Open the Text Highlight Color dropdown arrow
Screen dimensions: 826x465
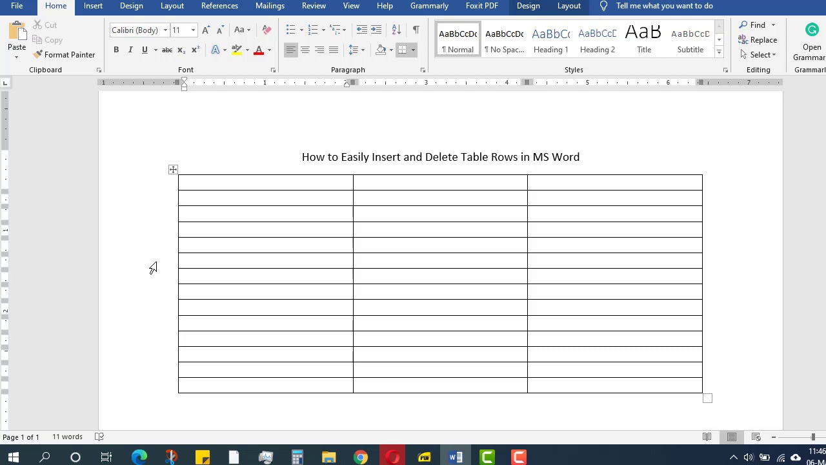pyautogui.click(x=247, y=50)
